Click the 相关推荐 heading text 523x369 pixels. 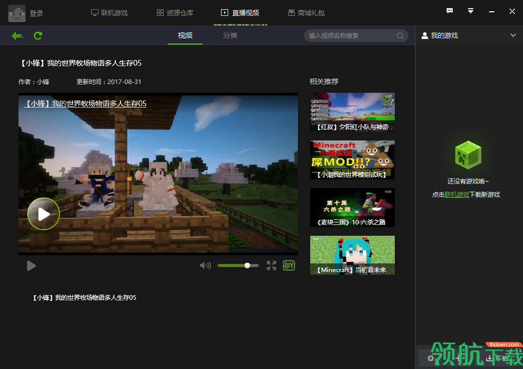pos(324,81)
